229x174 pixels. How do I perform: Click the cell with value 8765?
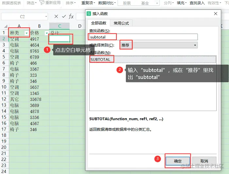[39, 51]
